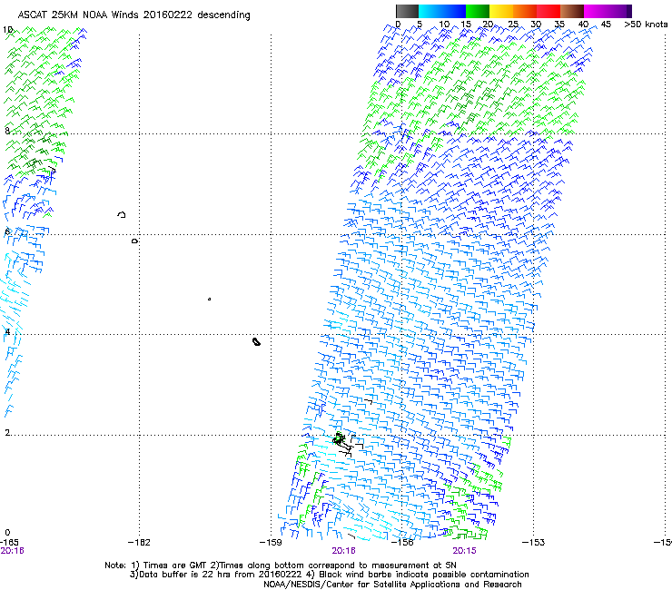The image size is (672, 590).
Task: Click latitude label 6 on left axis
Action: [x=7, y=231]
